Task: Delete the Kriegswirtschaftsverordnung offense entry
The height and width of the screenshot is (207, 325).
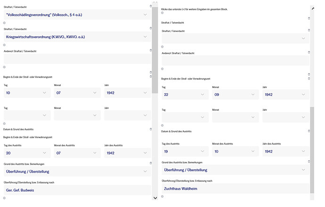Action: pyautogui.click(x=151, y=28)
